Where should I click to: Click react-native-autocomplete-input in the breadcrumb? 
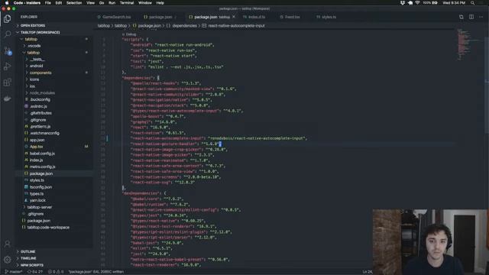coord(236,26)
